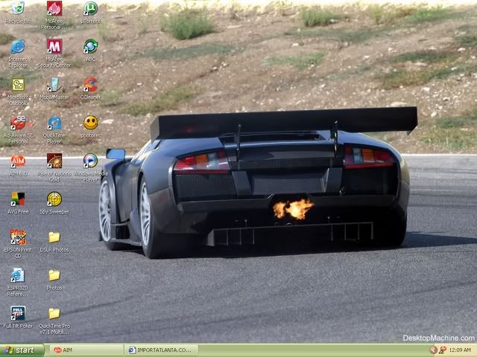The height and width of the screenshot is (357, 477).
Task: Launch Windows Media Player shortcut
Action: coord(90,161)
